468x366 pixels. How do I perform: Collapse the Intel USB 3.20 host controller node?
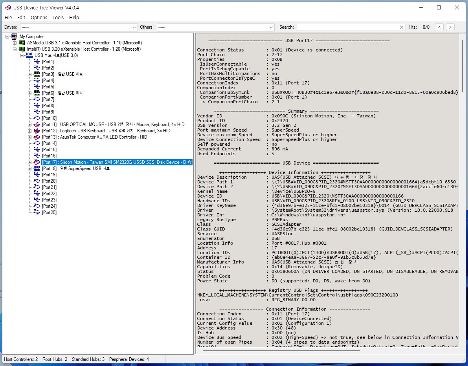15,49
